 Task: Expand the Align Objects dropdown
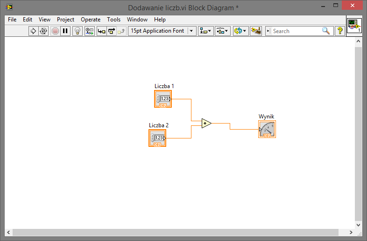[x=205, y=31]
